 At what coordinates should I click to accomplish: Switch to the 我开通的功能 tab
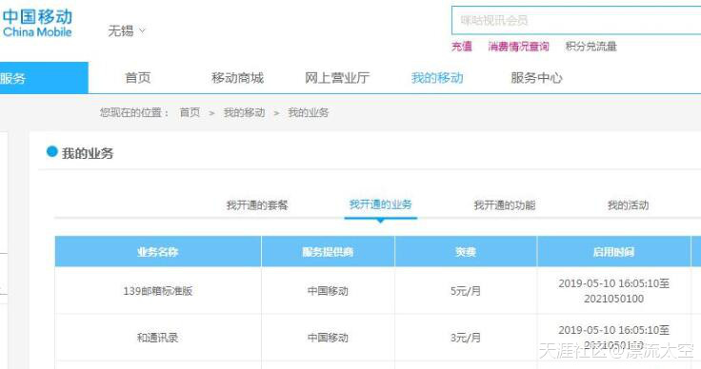pos(504,205)
